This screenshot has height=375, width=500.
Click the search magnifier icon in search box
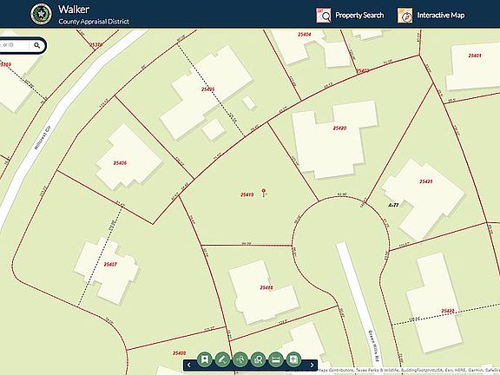(x=37, y=45)
